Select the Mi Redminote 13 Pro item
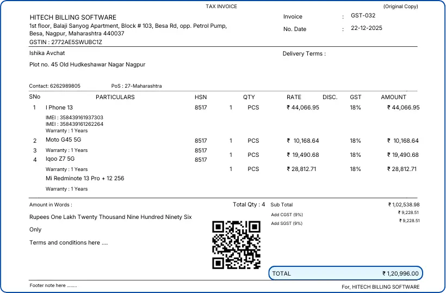Viewport: 446px width, 293px height. pyautogui.click(x=85, y=179)
